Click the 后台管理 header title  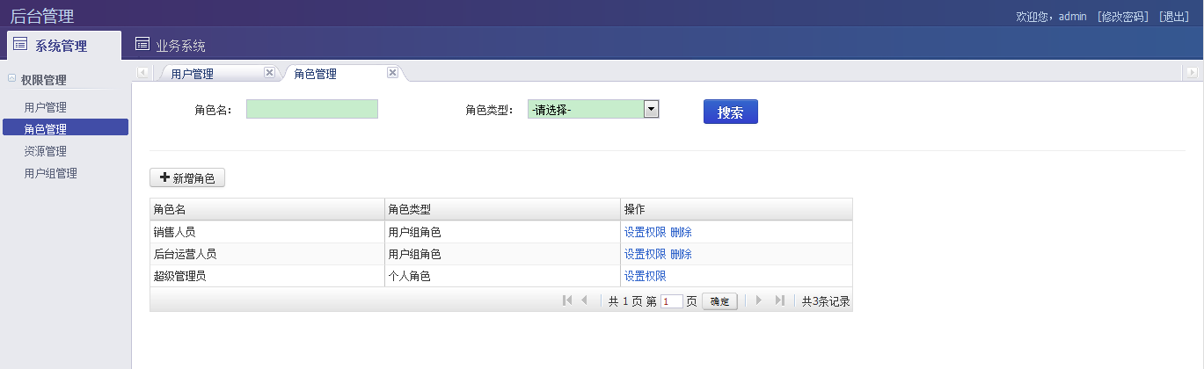point(42,15)
